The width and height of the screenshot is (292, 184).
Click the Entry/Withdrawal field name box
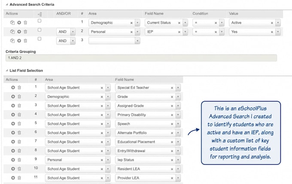(148, 150)
